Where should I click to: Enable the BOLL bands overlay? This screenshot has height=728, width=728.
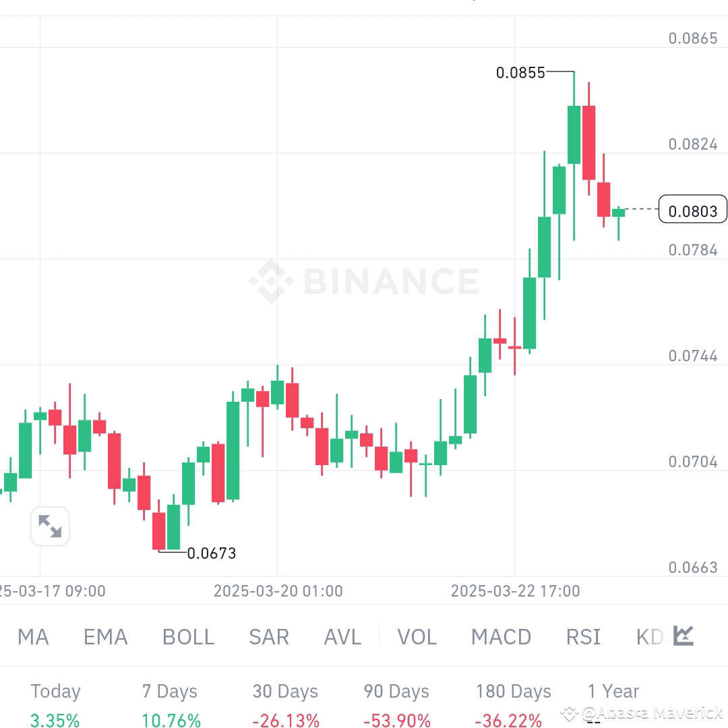coord(188,636)
